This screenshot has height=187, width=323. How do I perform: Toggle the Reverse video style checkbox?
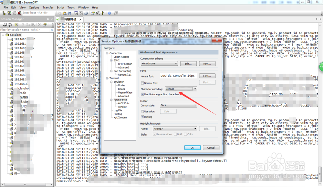point(154,134)
